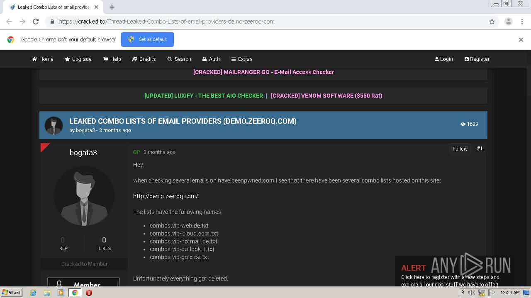Click the #1 post number link

[x=480, y=149]
